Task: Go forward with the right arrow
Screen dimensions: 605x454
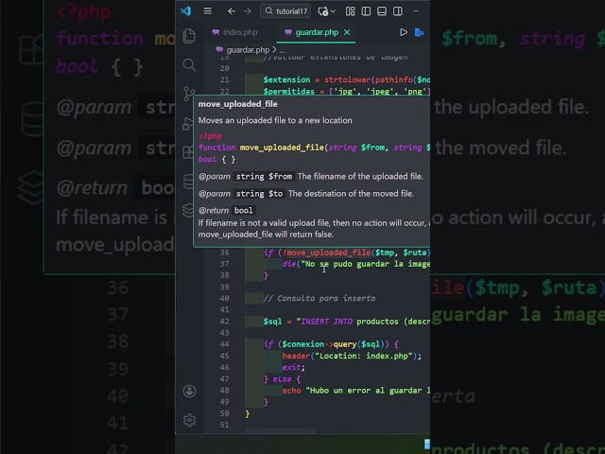Action: [248, 11]
